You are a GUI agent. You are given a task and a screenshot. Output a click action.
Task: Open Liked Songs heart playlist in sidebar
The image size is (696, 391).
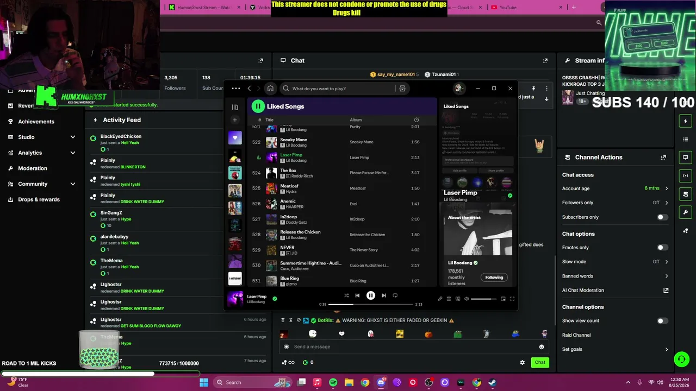(x=235, y=138)
